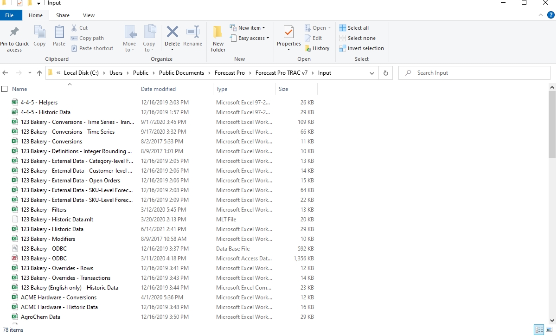Create a New folder from the ribbon
557x336 pixels.
click(x=218, y=39)
